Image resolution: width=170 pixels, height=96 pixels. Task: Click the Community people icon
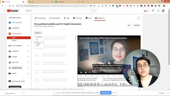pyautogui.click(x=10, y=51)
